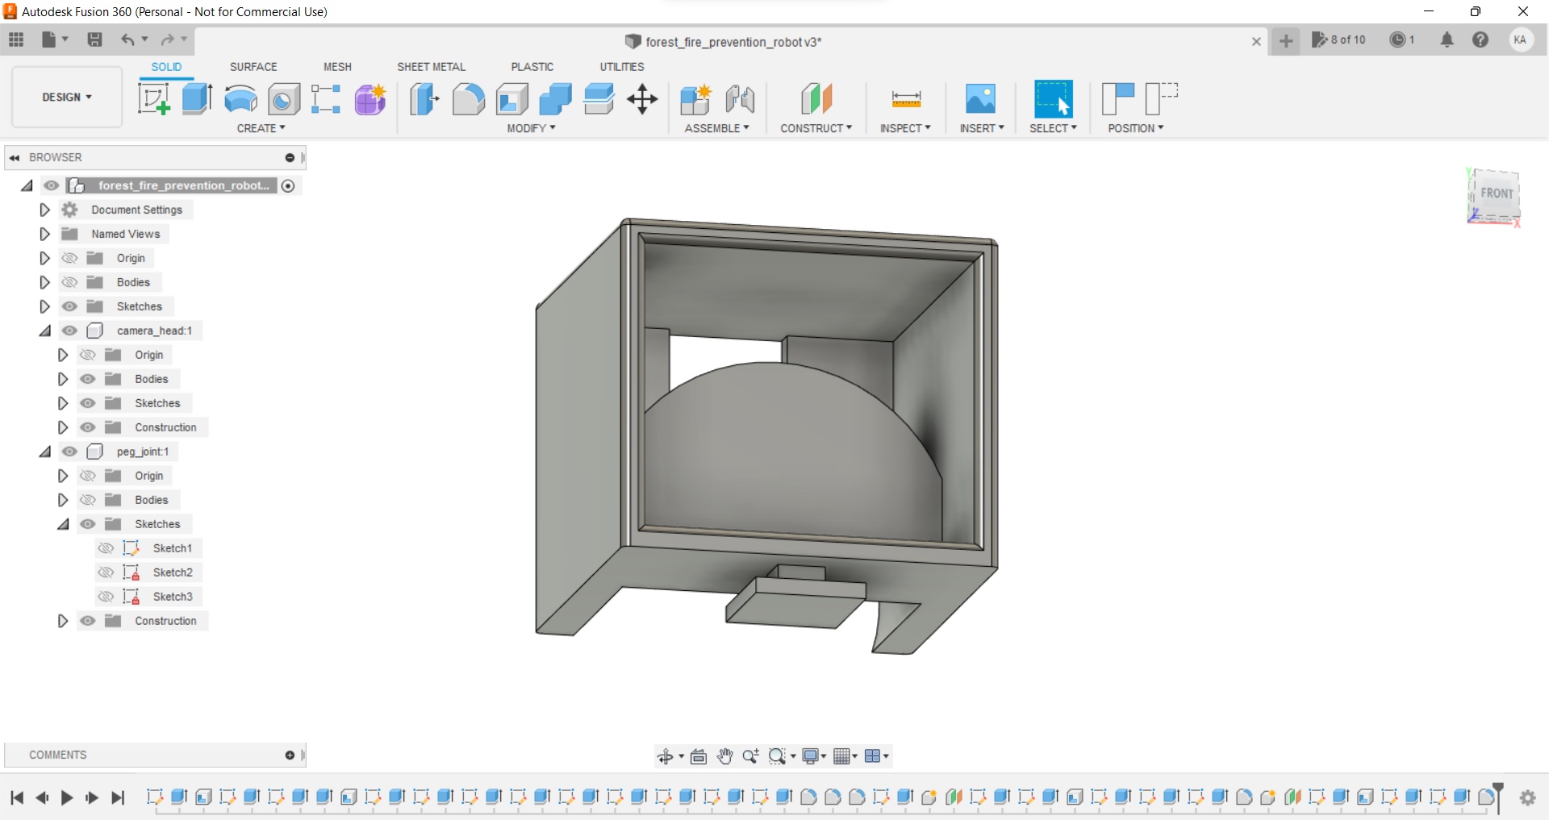This screenshot has height=820, width=1549.
Task: Open the ASSEMBLE menu
Action: pos(717,128)
